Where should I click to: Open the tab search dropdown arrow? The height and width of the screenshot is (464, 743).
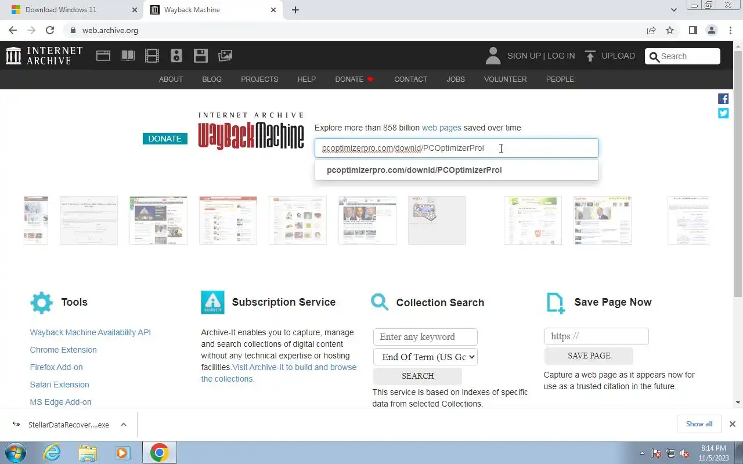[x=674, y=10]
